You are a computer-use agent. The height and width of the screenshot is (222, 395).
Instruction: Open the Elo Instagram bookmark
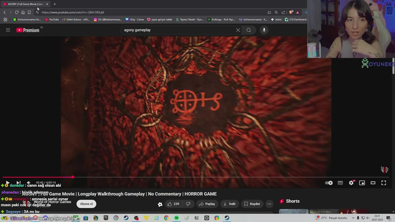(x=108, y=19)
